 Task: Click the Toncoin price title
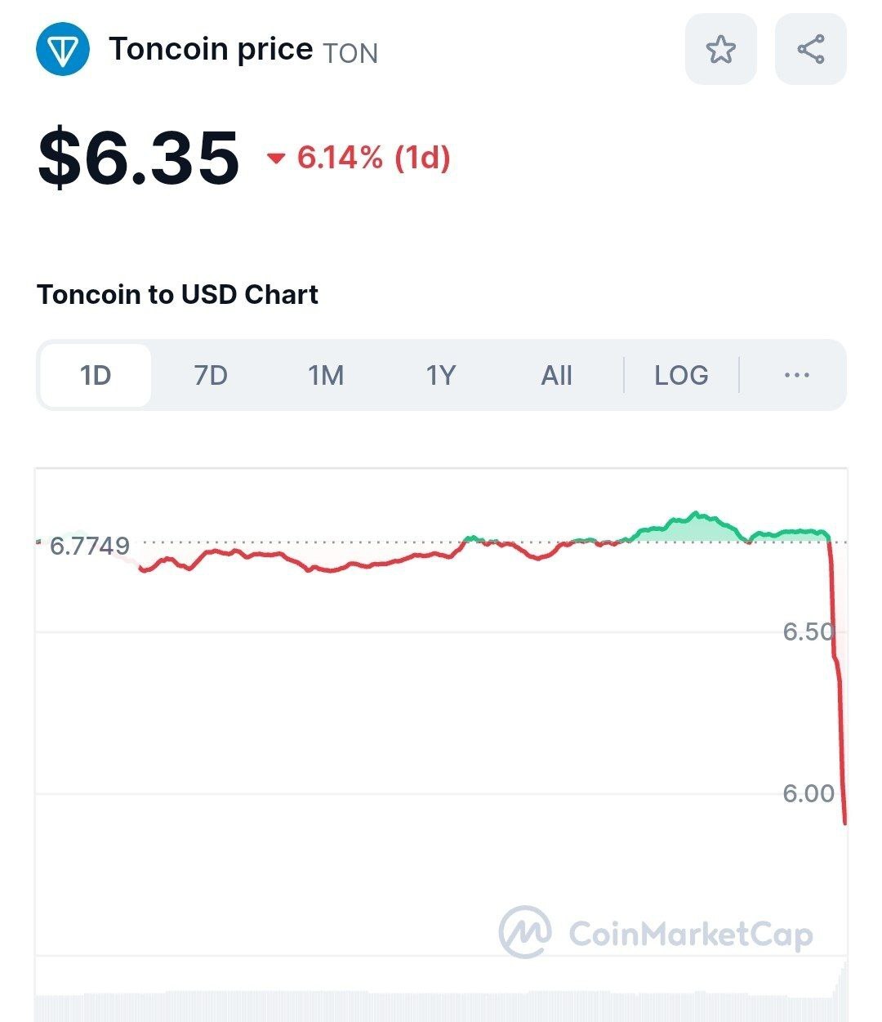tap(211, 49)
